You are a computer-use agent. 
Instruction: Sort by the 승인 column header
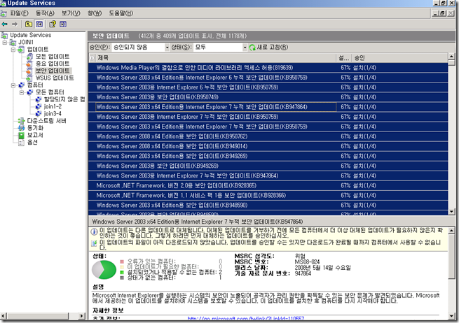point(400,58)
